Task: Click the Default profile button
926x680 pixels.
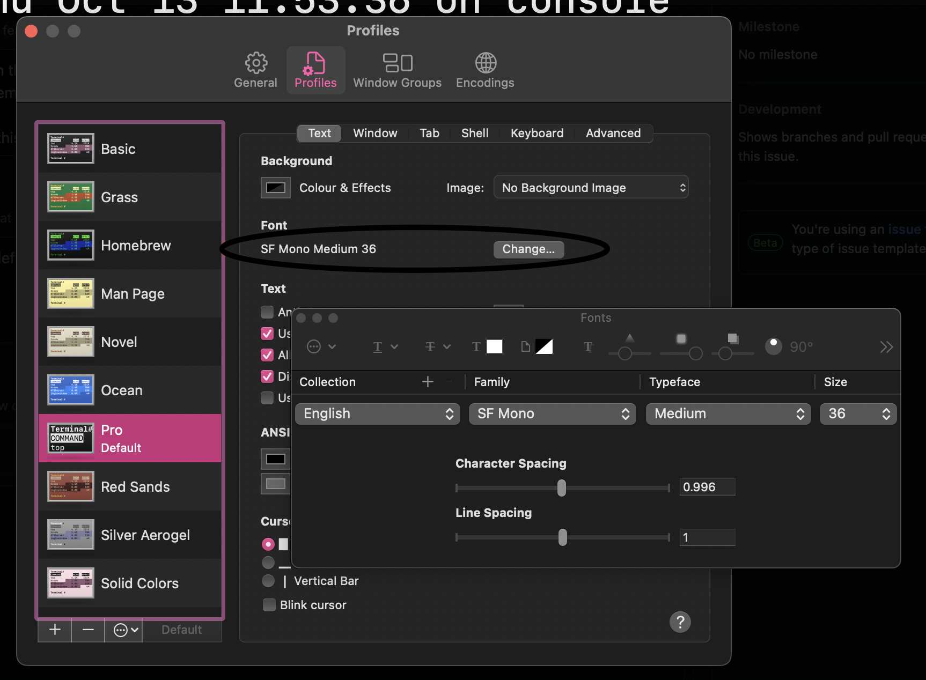Action: pos(182,630)
